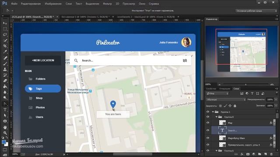Click the canvas horizontal scrollbar
Image resolution: width=280 pixels, height=157 pixels.
(133, 154)
